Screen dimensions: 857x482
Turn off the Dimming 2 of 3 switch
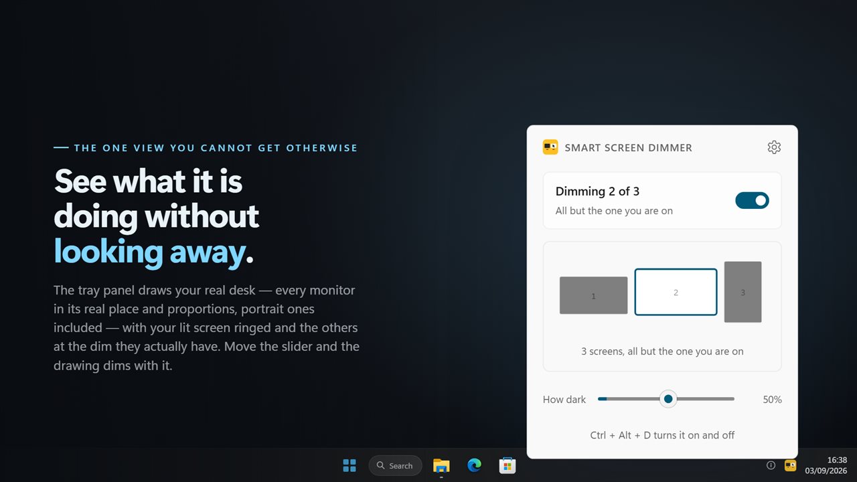[752, 200]
